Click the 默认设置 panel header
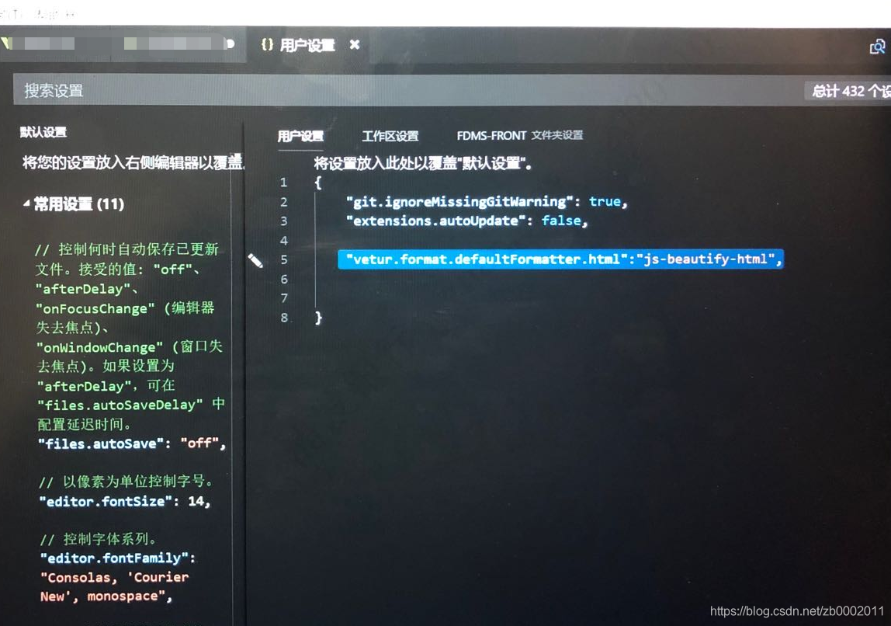This screenshot has height=626, width=891. point(42,132)
